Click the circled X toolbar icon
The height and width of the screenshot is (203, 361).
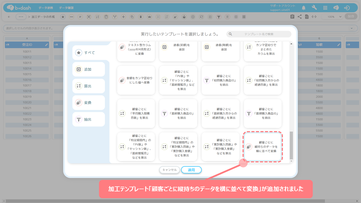[193, 17]
